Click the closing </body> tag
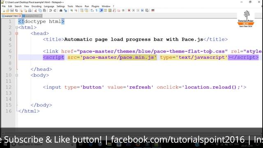263x148 pixels. click(41, 105)
